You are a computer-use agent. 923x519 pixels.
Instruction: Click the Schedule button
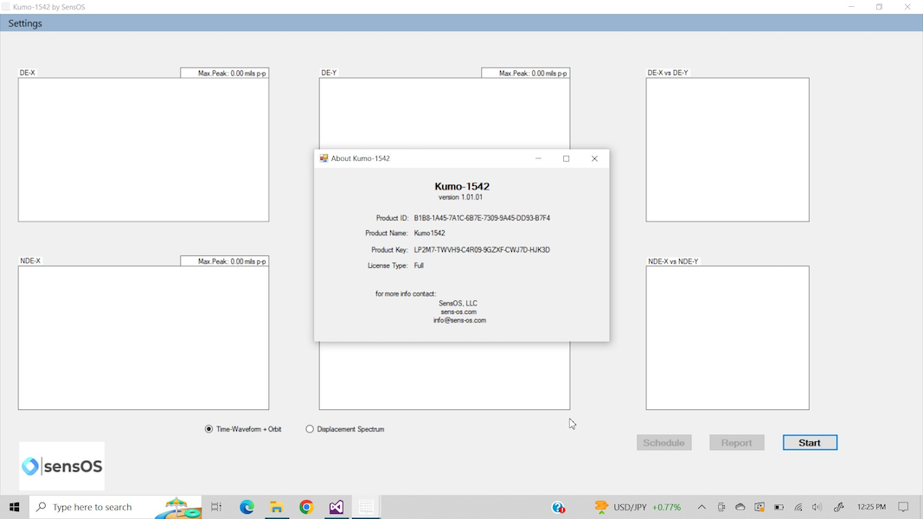(663, 443)
